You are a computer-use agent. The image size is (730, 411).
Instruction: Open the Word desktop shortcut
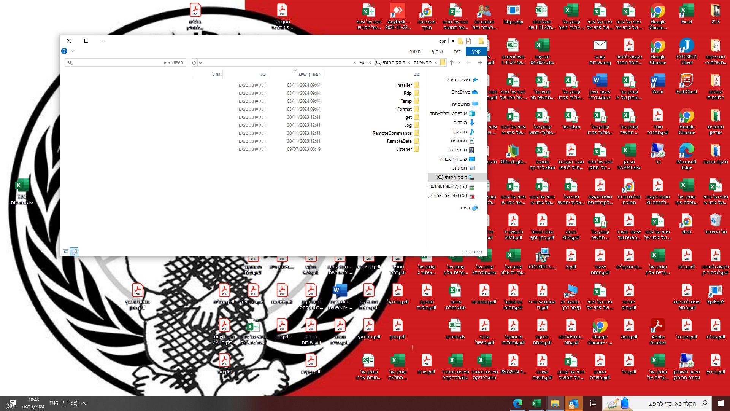pyautogui.click(x=658, y=84)
